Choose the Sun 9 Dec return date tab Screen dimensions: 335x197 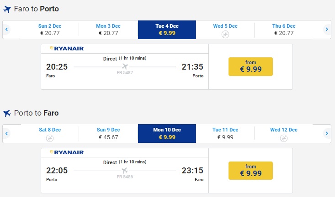click(108, 134)
